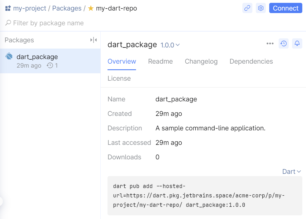The width and height of the screenshot is (306, 219).
Task: Click the Created value 29m ago
Action: pyautogui.click(x=169, y=114)
